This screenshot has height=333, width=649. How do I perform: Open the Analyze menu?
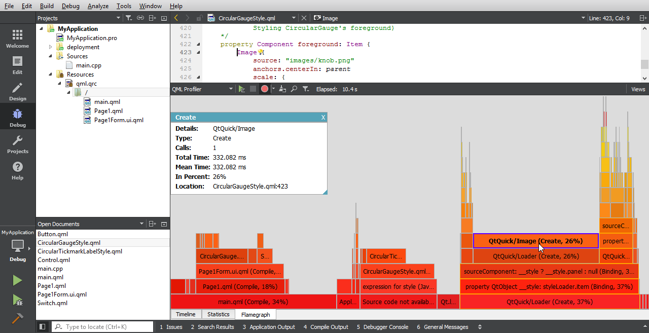coord(98,6)
